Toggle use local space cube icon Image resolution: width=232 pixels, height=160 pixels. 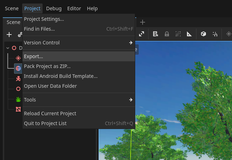coord(203,34)
